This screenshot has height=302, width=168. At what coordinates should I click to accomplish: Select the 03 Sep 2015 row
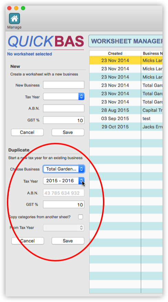point(126,119)
